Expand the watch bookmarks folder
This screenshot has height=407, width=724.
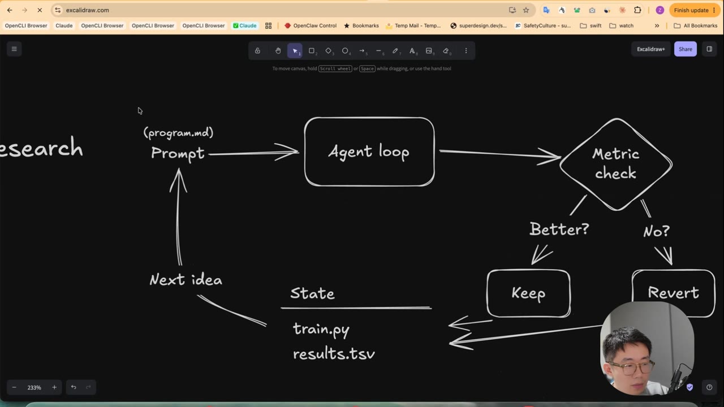[x=622, y=25]
